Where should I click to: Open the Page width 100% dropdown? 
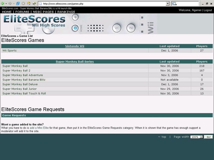pos(197,137)
